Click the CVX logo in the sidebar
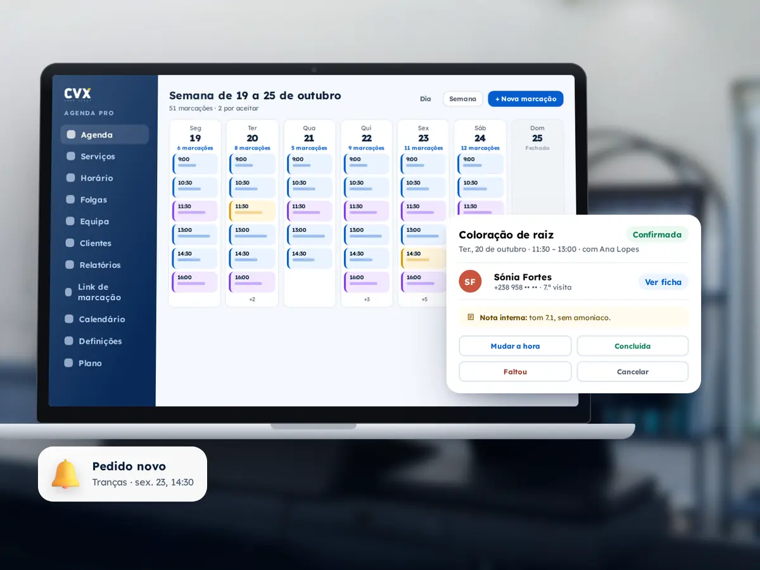The image size is (760, 570). pyautogui.click(x=77, y=94)
